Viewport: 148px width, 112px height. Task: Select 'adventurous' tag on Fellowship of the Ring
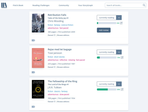pos(53,95)
